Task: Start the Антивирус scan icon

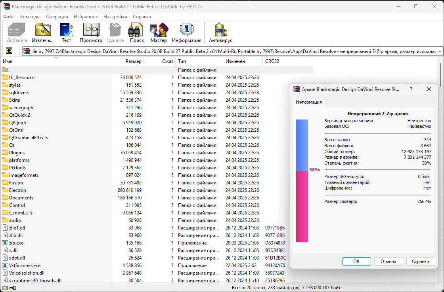Action: click(x=220, y=30)
